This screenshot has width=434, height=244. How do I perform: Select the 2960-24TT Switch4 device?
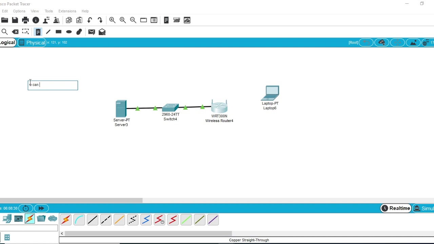click(170, 108)
